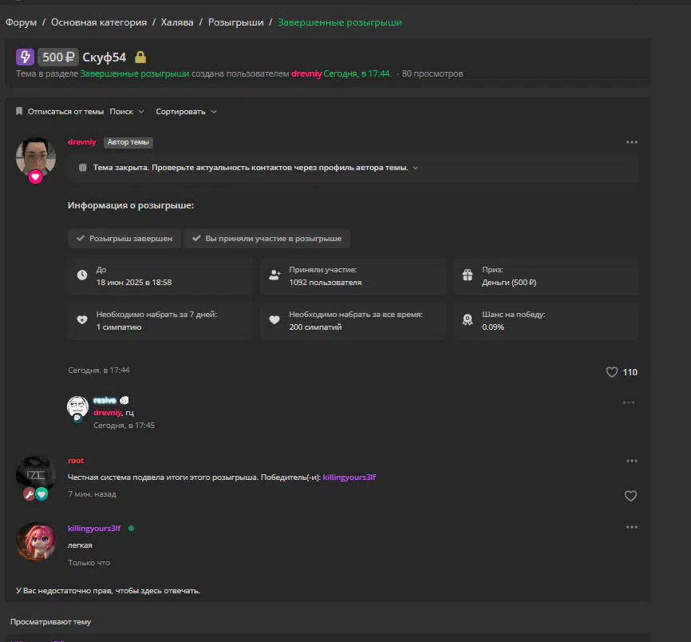
Task: Click the drevniy mention in resive's comment
Action: [x=107, y=413]
